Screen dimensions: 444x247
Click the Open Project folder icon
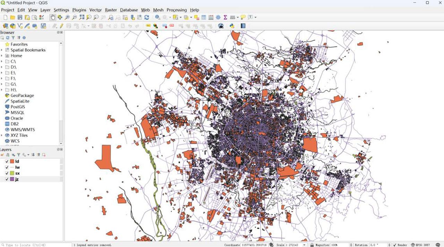pos(12,17)
